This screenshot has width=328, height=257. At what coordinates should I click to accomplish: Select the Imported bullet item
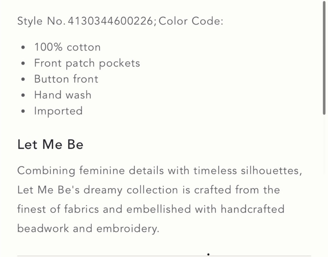click(58, 111)
